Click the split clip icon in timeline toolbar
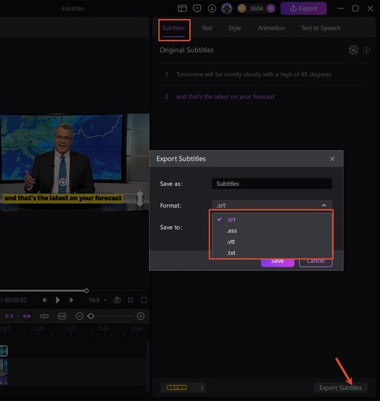Viewport: 380px width, 401px height. coord(44,316)
